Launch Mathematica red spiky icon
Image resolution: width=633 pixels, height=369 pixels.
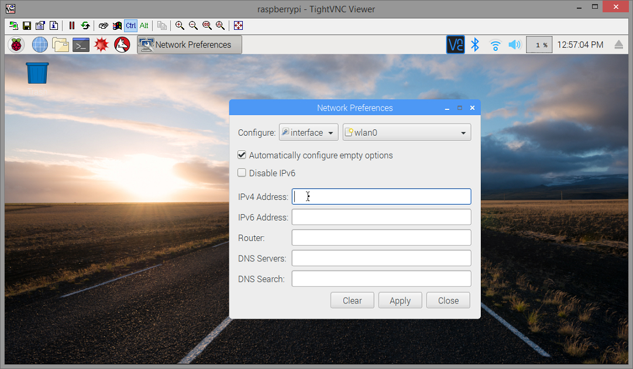[x=101, y=44]
